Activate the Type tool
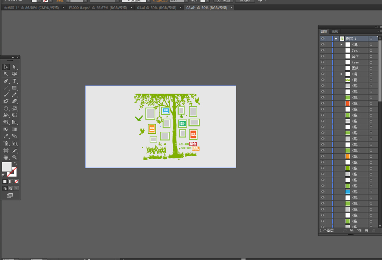The width and height of the screenshot is (382, 260). [15, 81]
